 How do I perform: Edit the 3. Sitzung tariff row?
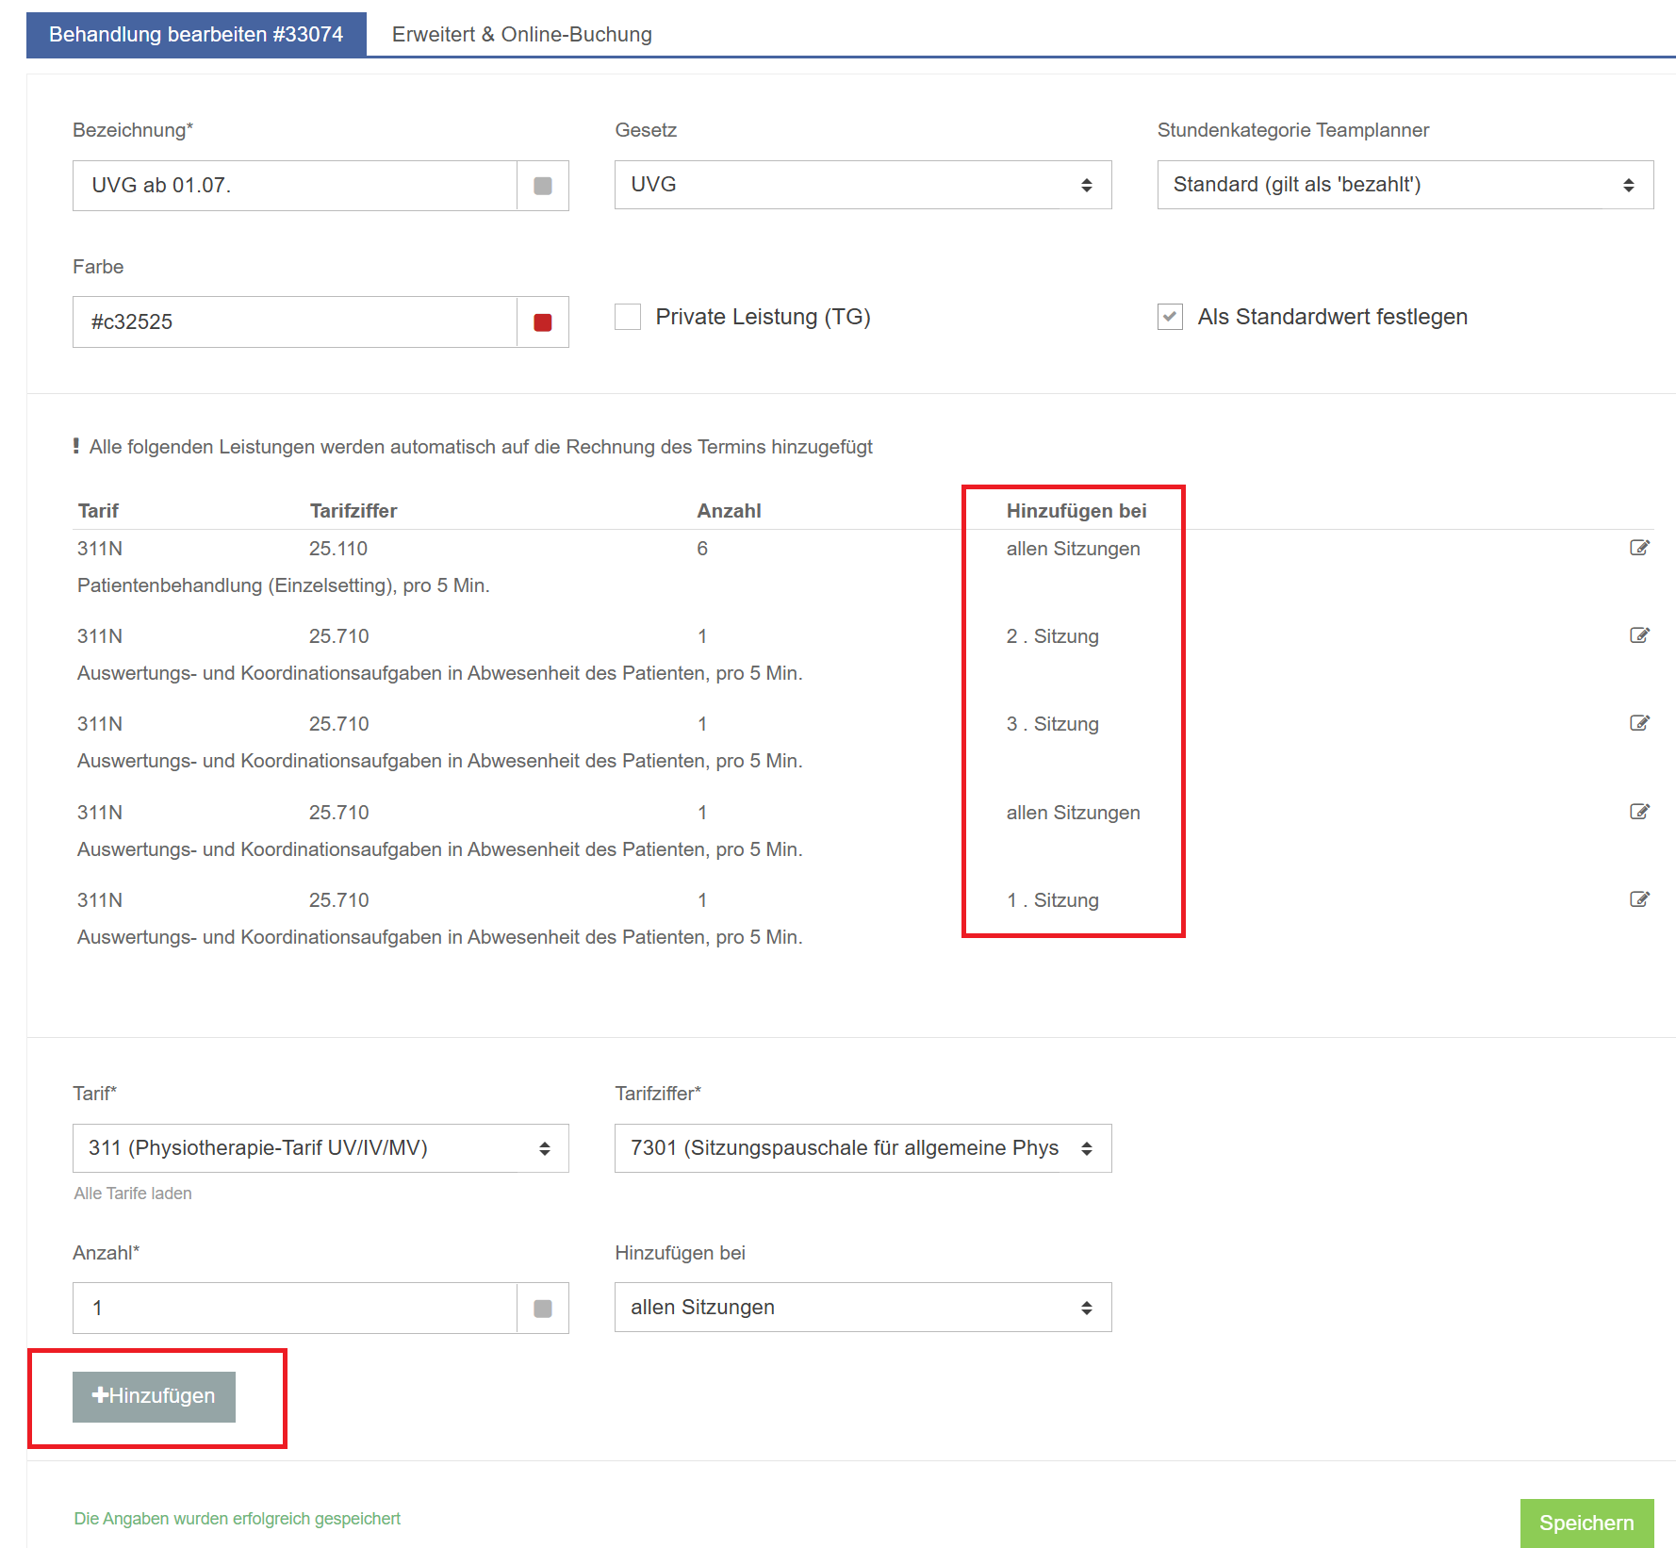pyautogui.click(x=1639, y=723)
